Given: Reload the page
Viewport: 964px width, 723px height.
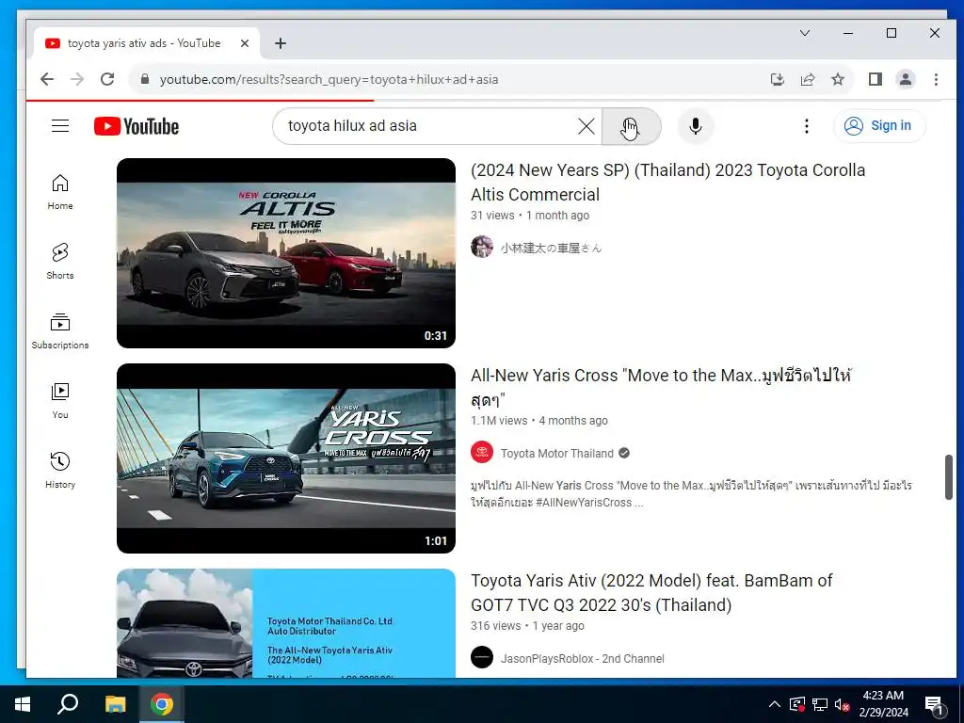Looking at the screenshot, I should pos(107,79).
